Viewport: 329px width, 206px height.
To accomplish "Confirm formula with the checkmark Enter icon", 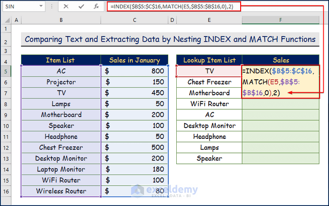I will click(x=81, y=7).
